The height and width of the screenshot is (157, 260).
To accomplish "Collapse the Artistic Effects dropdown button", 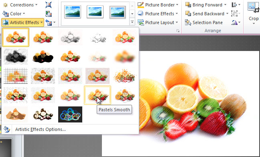I will tap(23, 22).
